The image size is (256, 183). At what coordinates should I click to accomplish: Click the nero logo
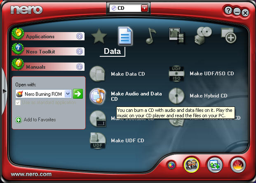tap(26, 9)
